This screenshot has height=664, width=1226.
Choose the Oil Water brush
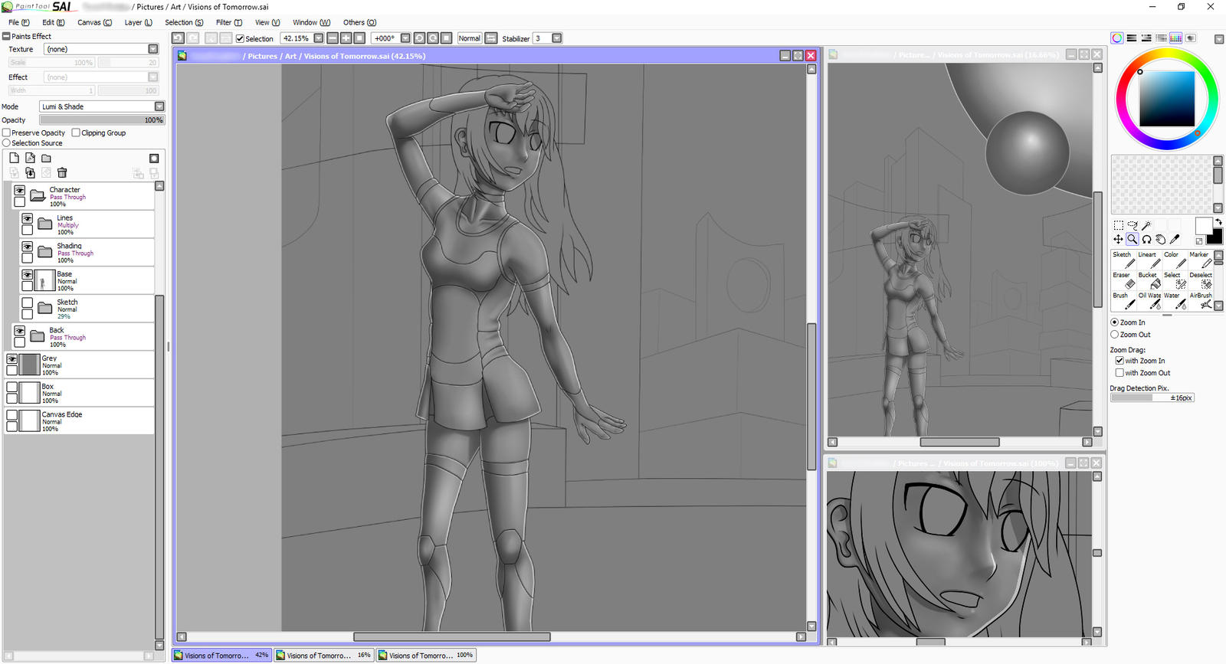pyautogui.click(x=1149, y=301)
